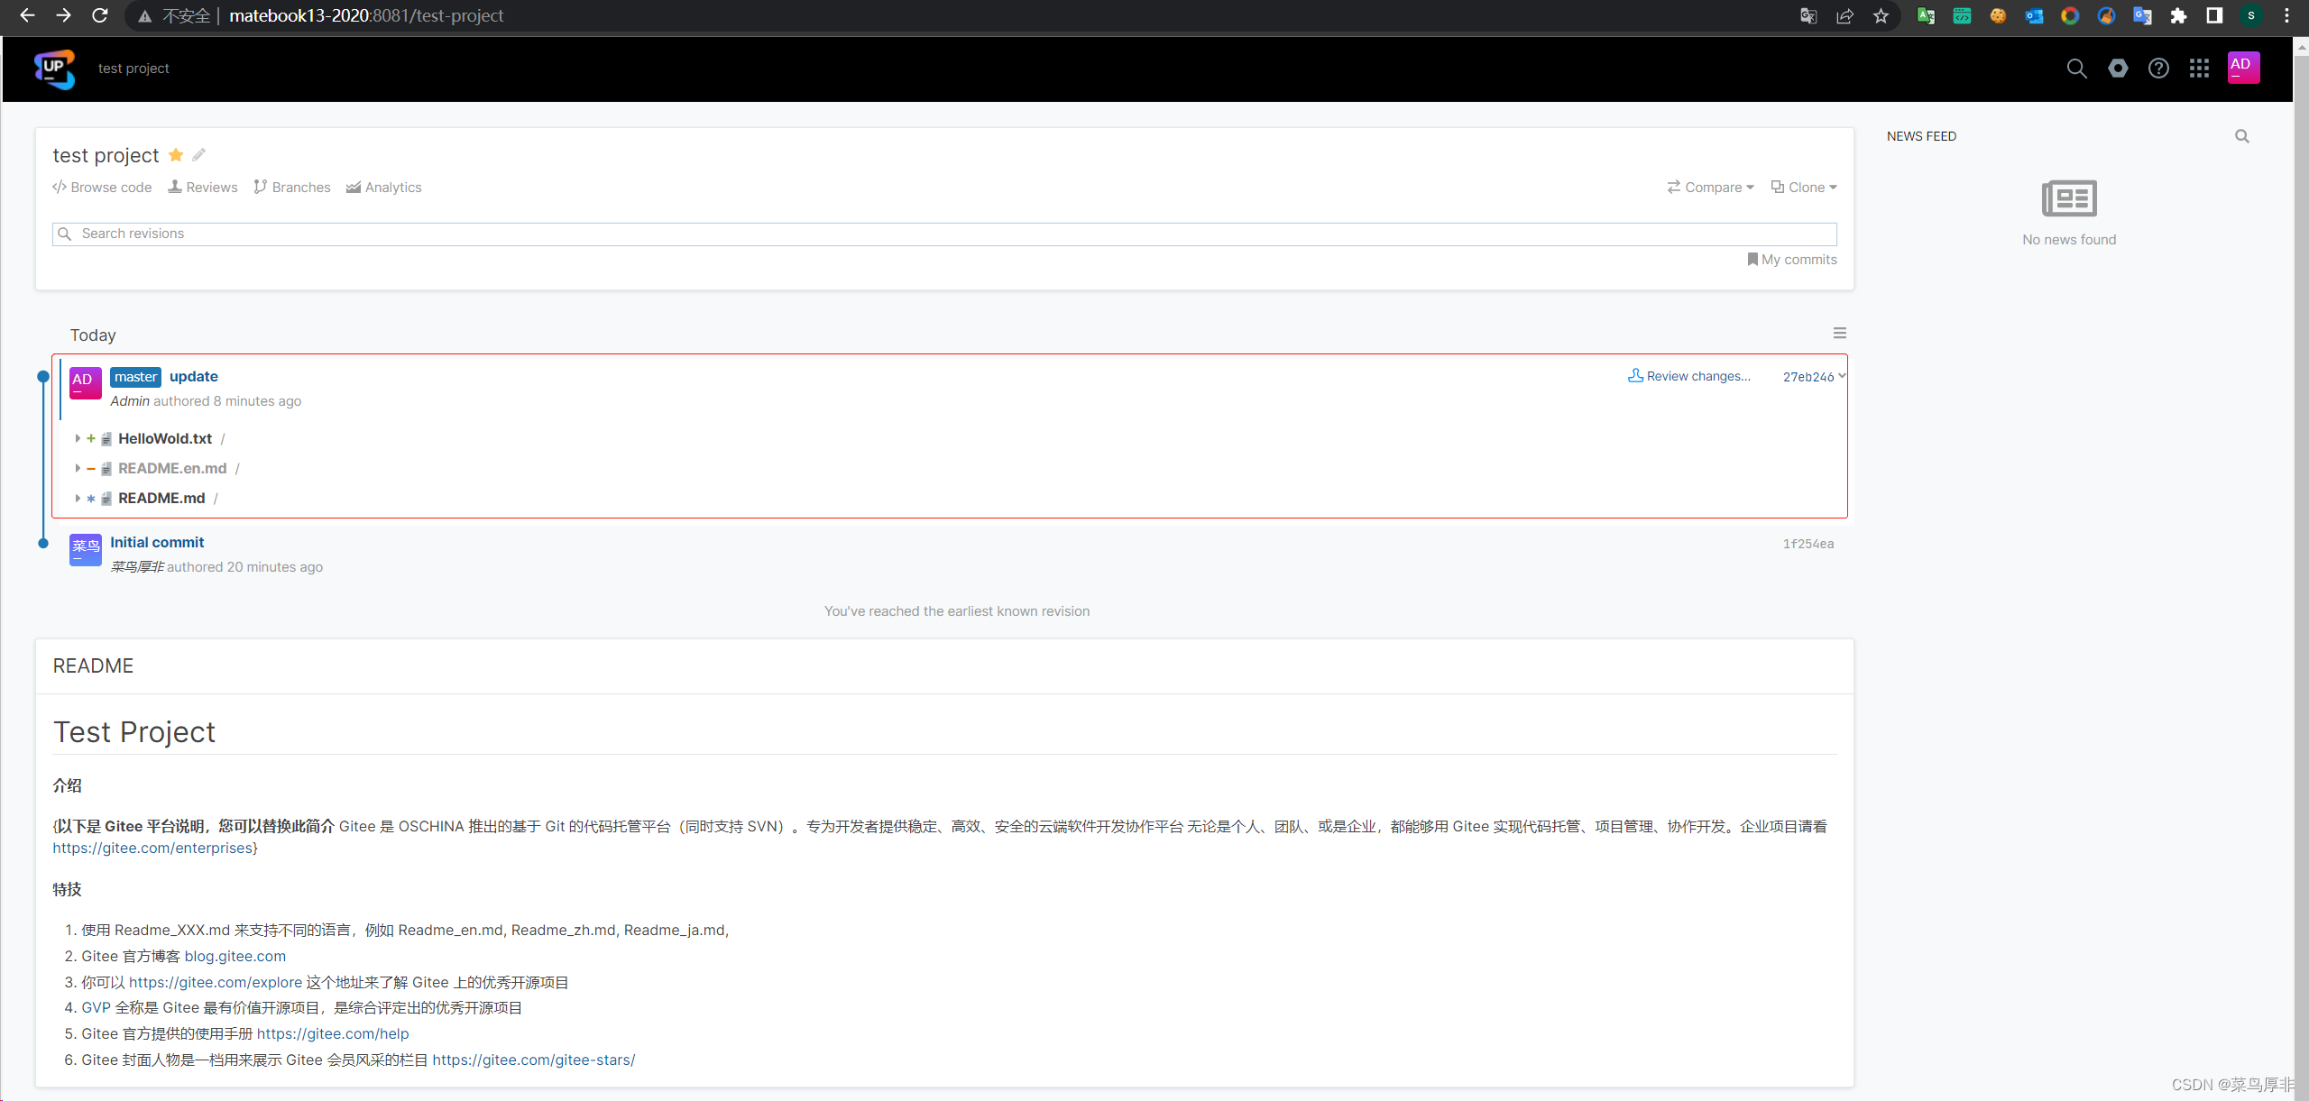Click the help question mark icon
The height and width of the screenshot is (1101, 2309).
click(x=2158, y=69)
